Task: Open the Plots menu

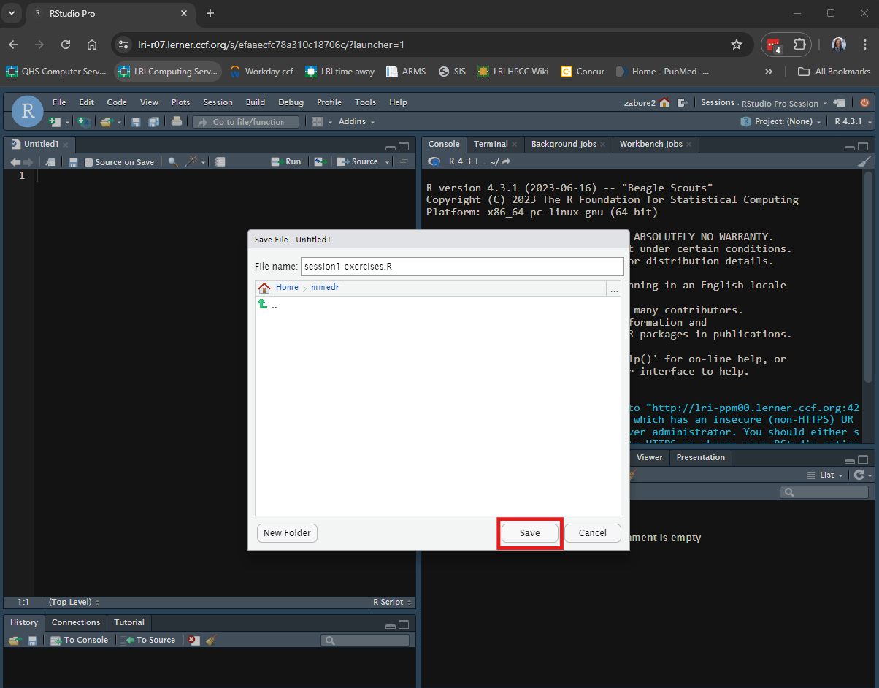Action: [x=180, y=102]
